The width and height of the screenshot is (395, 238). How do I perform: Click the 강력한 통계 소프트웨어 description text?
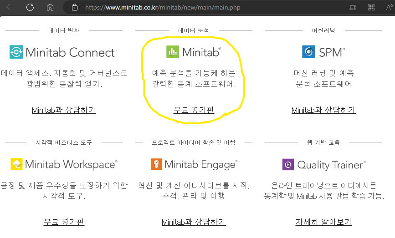(x=194, y=84)
